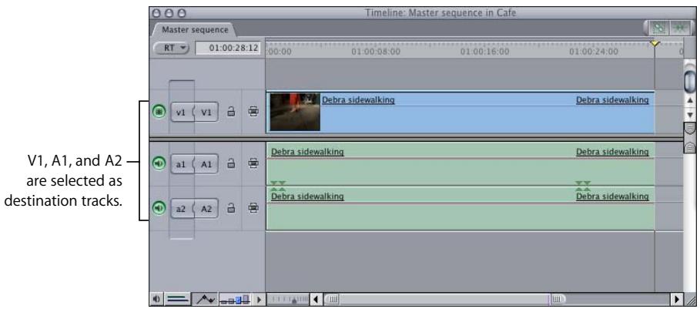This screenshot has height=309, width=700.
Task: Click the right thumb tab of zoom scrollbar
Action: point(558,299)
